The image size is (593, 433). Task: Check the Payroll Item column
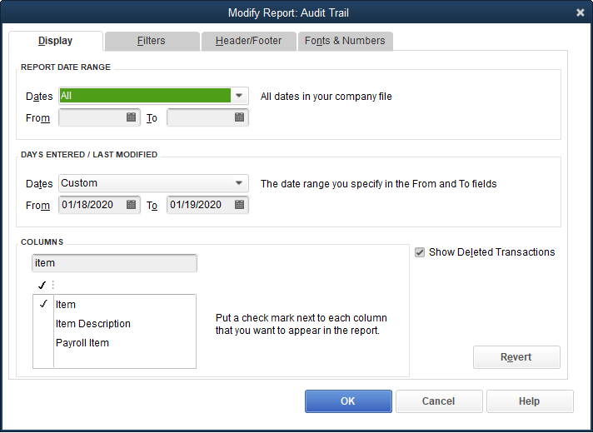click(43, 342)
